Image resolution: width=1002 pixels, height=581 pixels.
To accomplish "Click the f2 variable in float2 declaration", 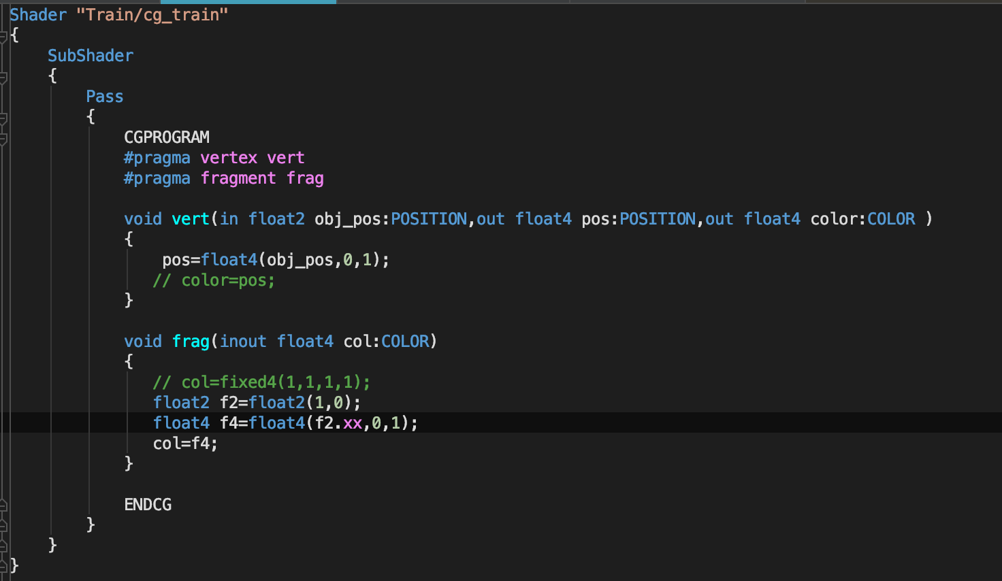I will click(x=229, y=403).
